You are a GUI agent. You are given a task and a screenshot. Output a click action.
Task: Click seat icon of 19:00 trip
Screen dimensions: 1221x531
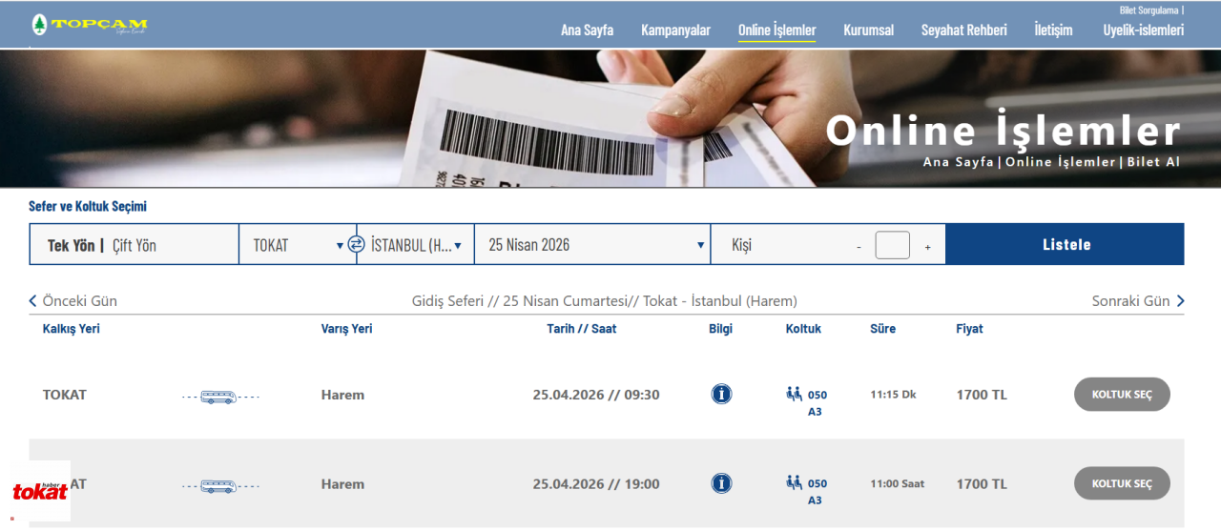click(x=794, y=482)
